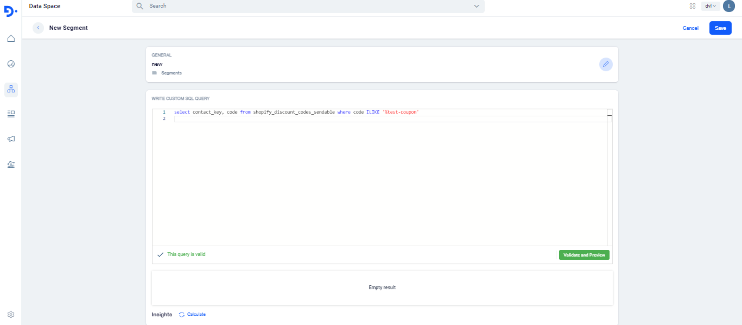Click the app logo at top left
This screenshot has height=325, width=742.
[x=10, y=11]
